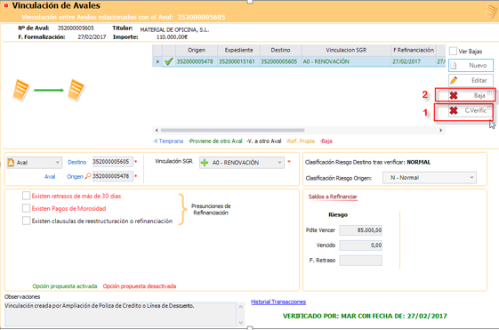Viewport: 499px width, 330px height.
Task: Click the Observaciones scroll down arrow
Action: tap(240, 322)
